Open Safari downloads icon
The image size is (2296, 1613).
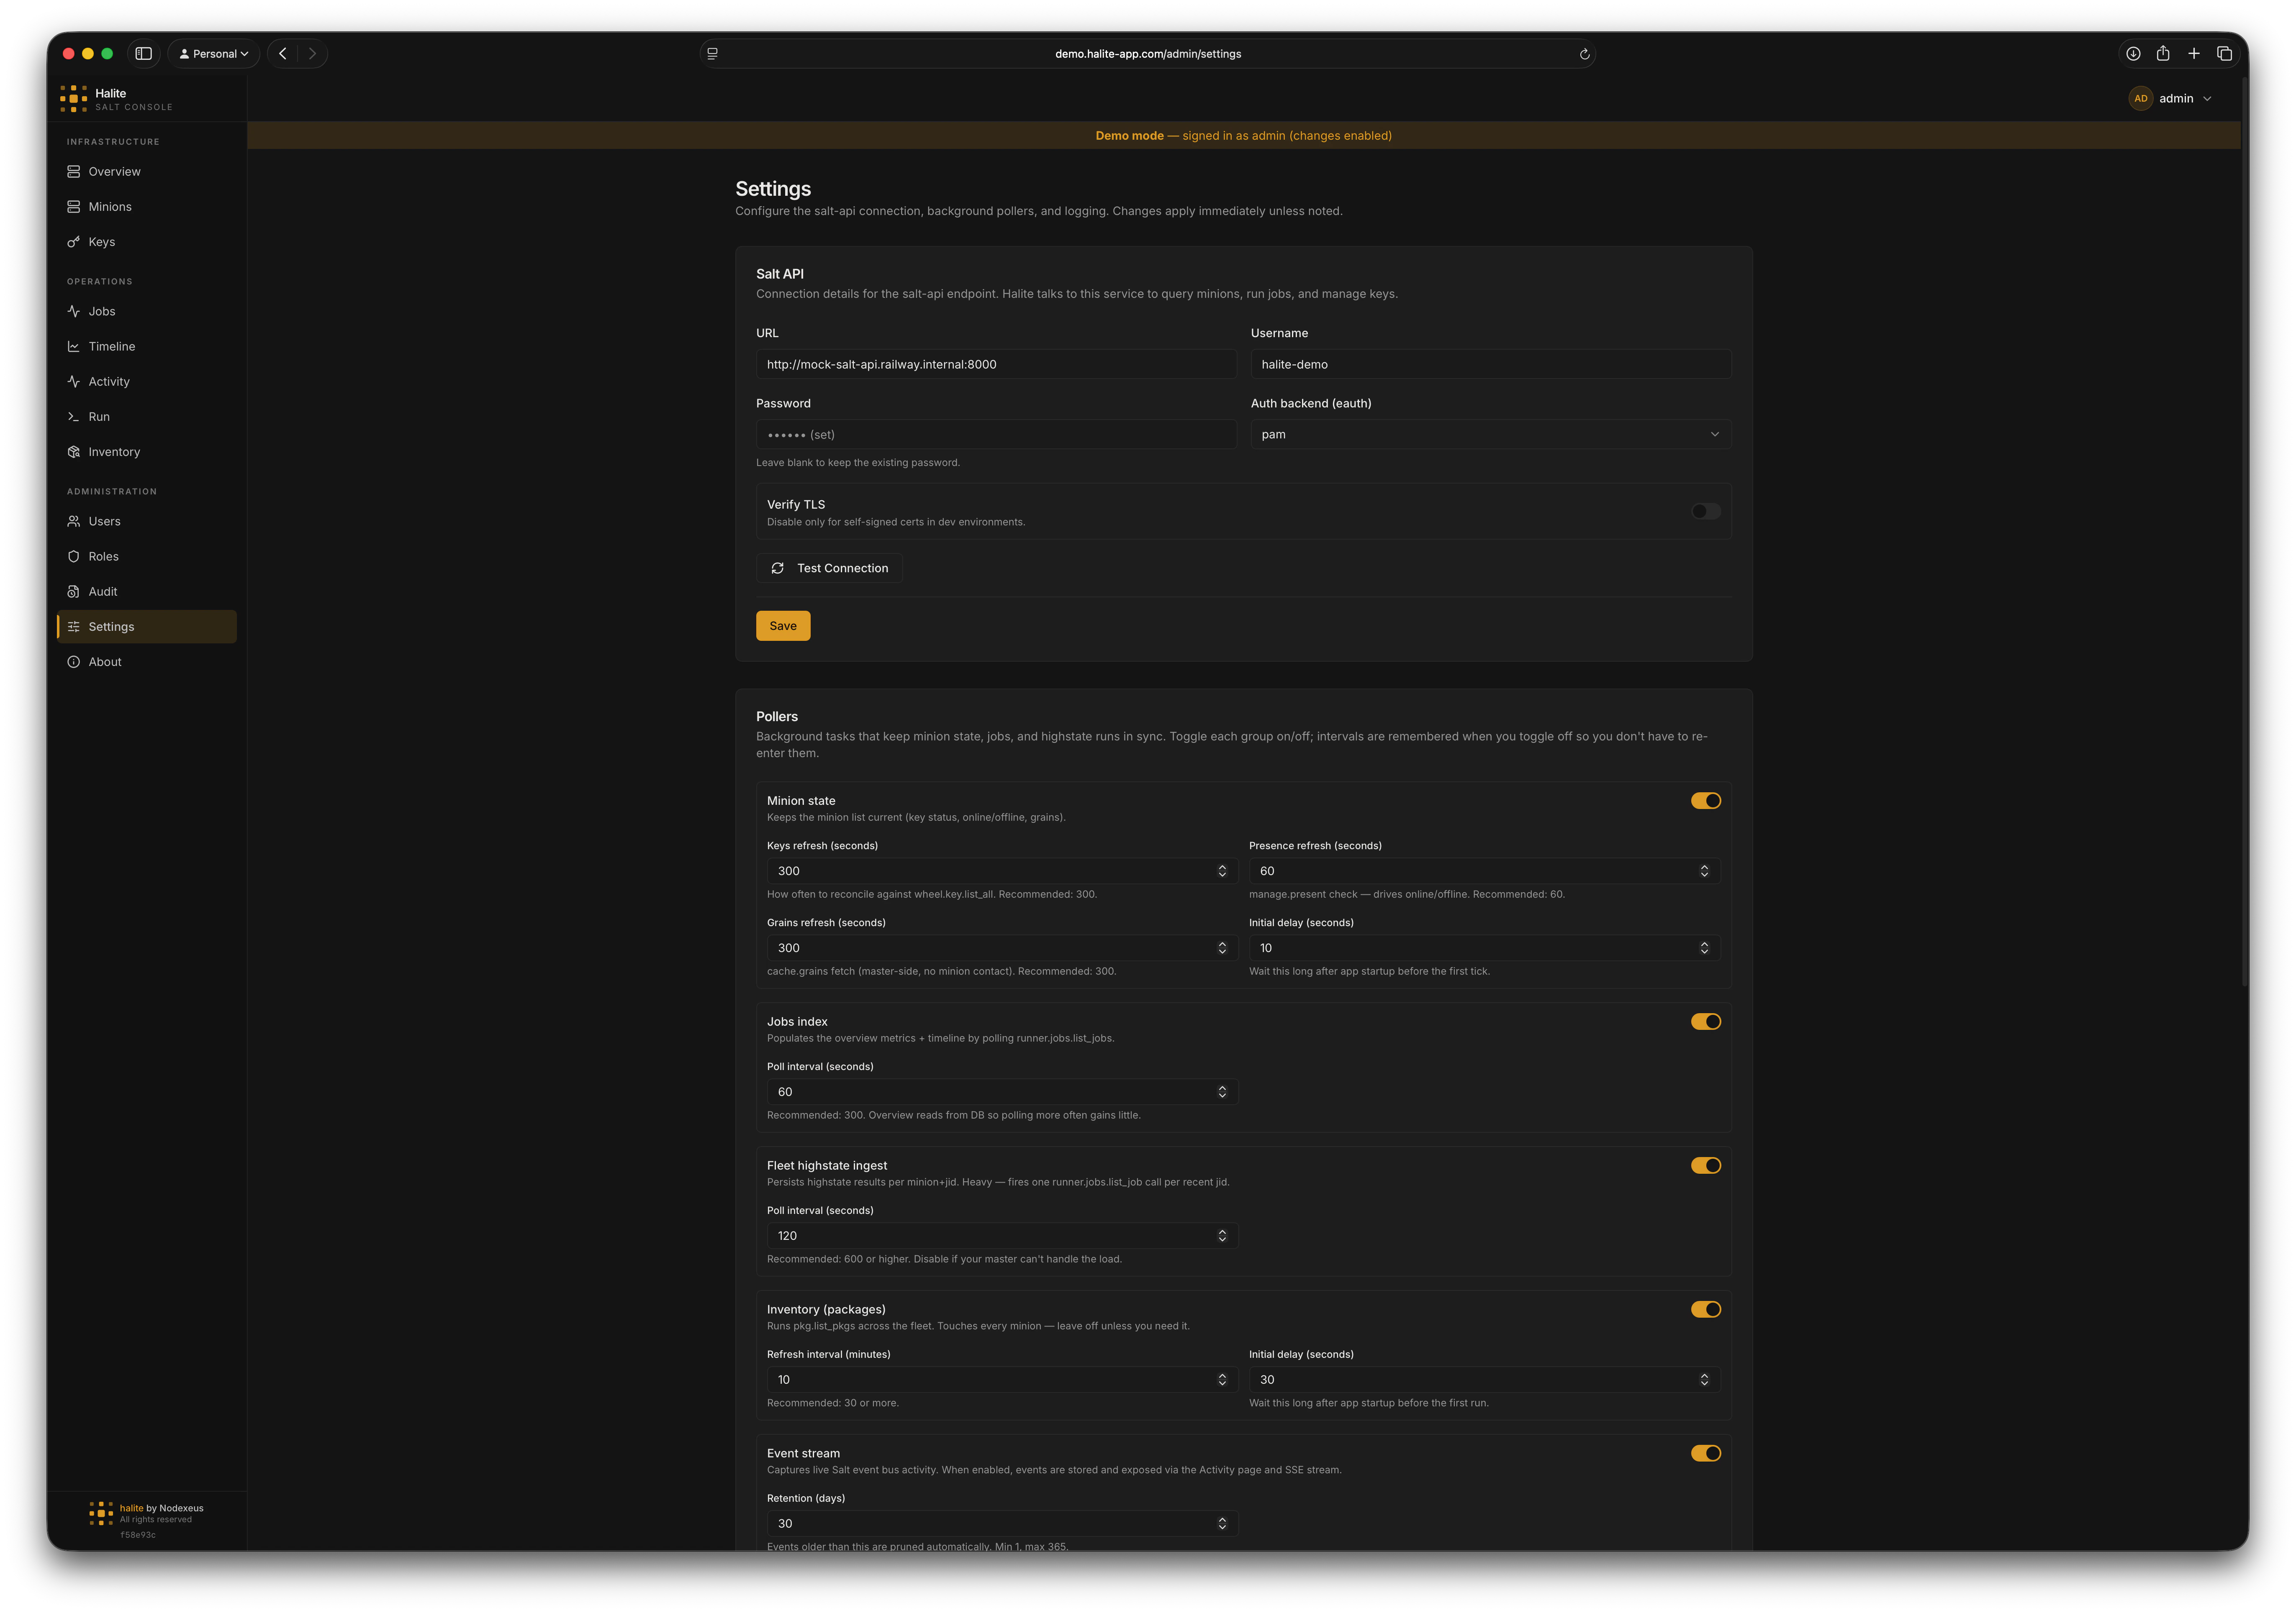tap(2133, 54)
